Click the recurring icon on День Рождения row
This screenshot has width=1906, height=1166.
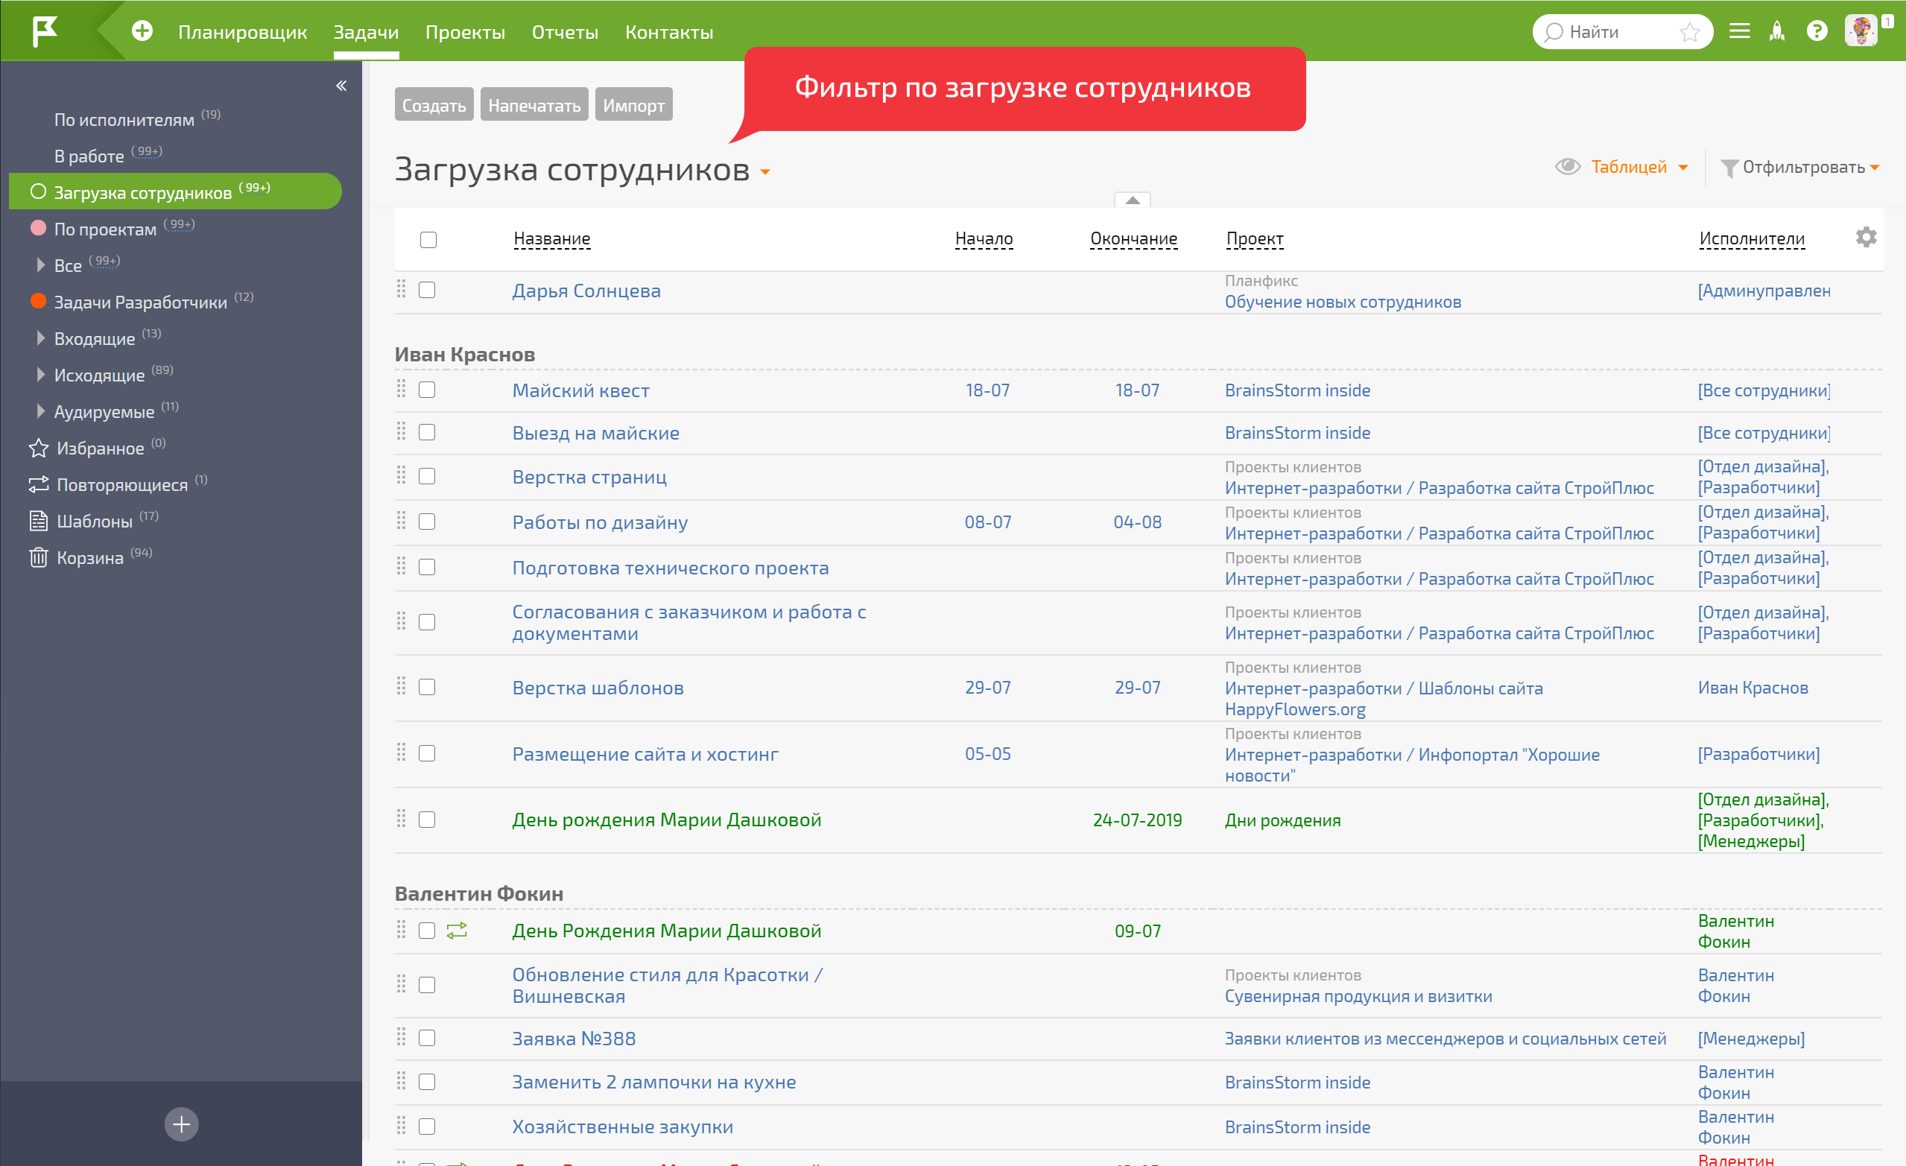point(457,930)
